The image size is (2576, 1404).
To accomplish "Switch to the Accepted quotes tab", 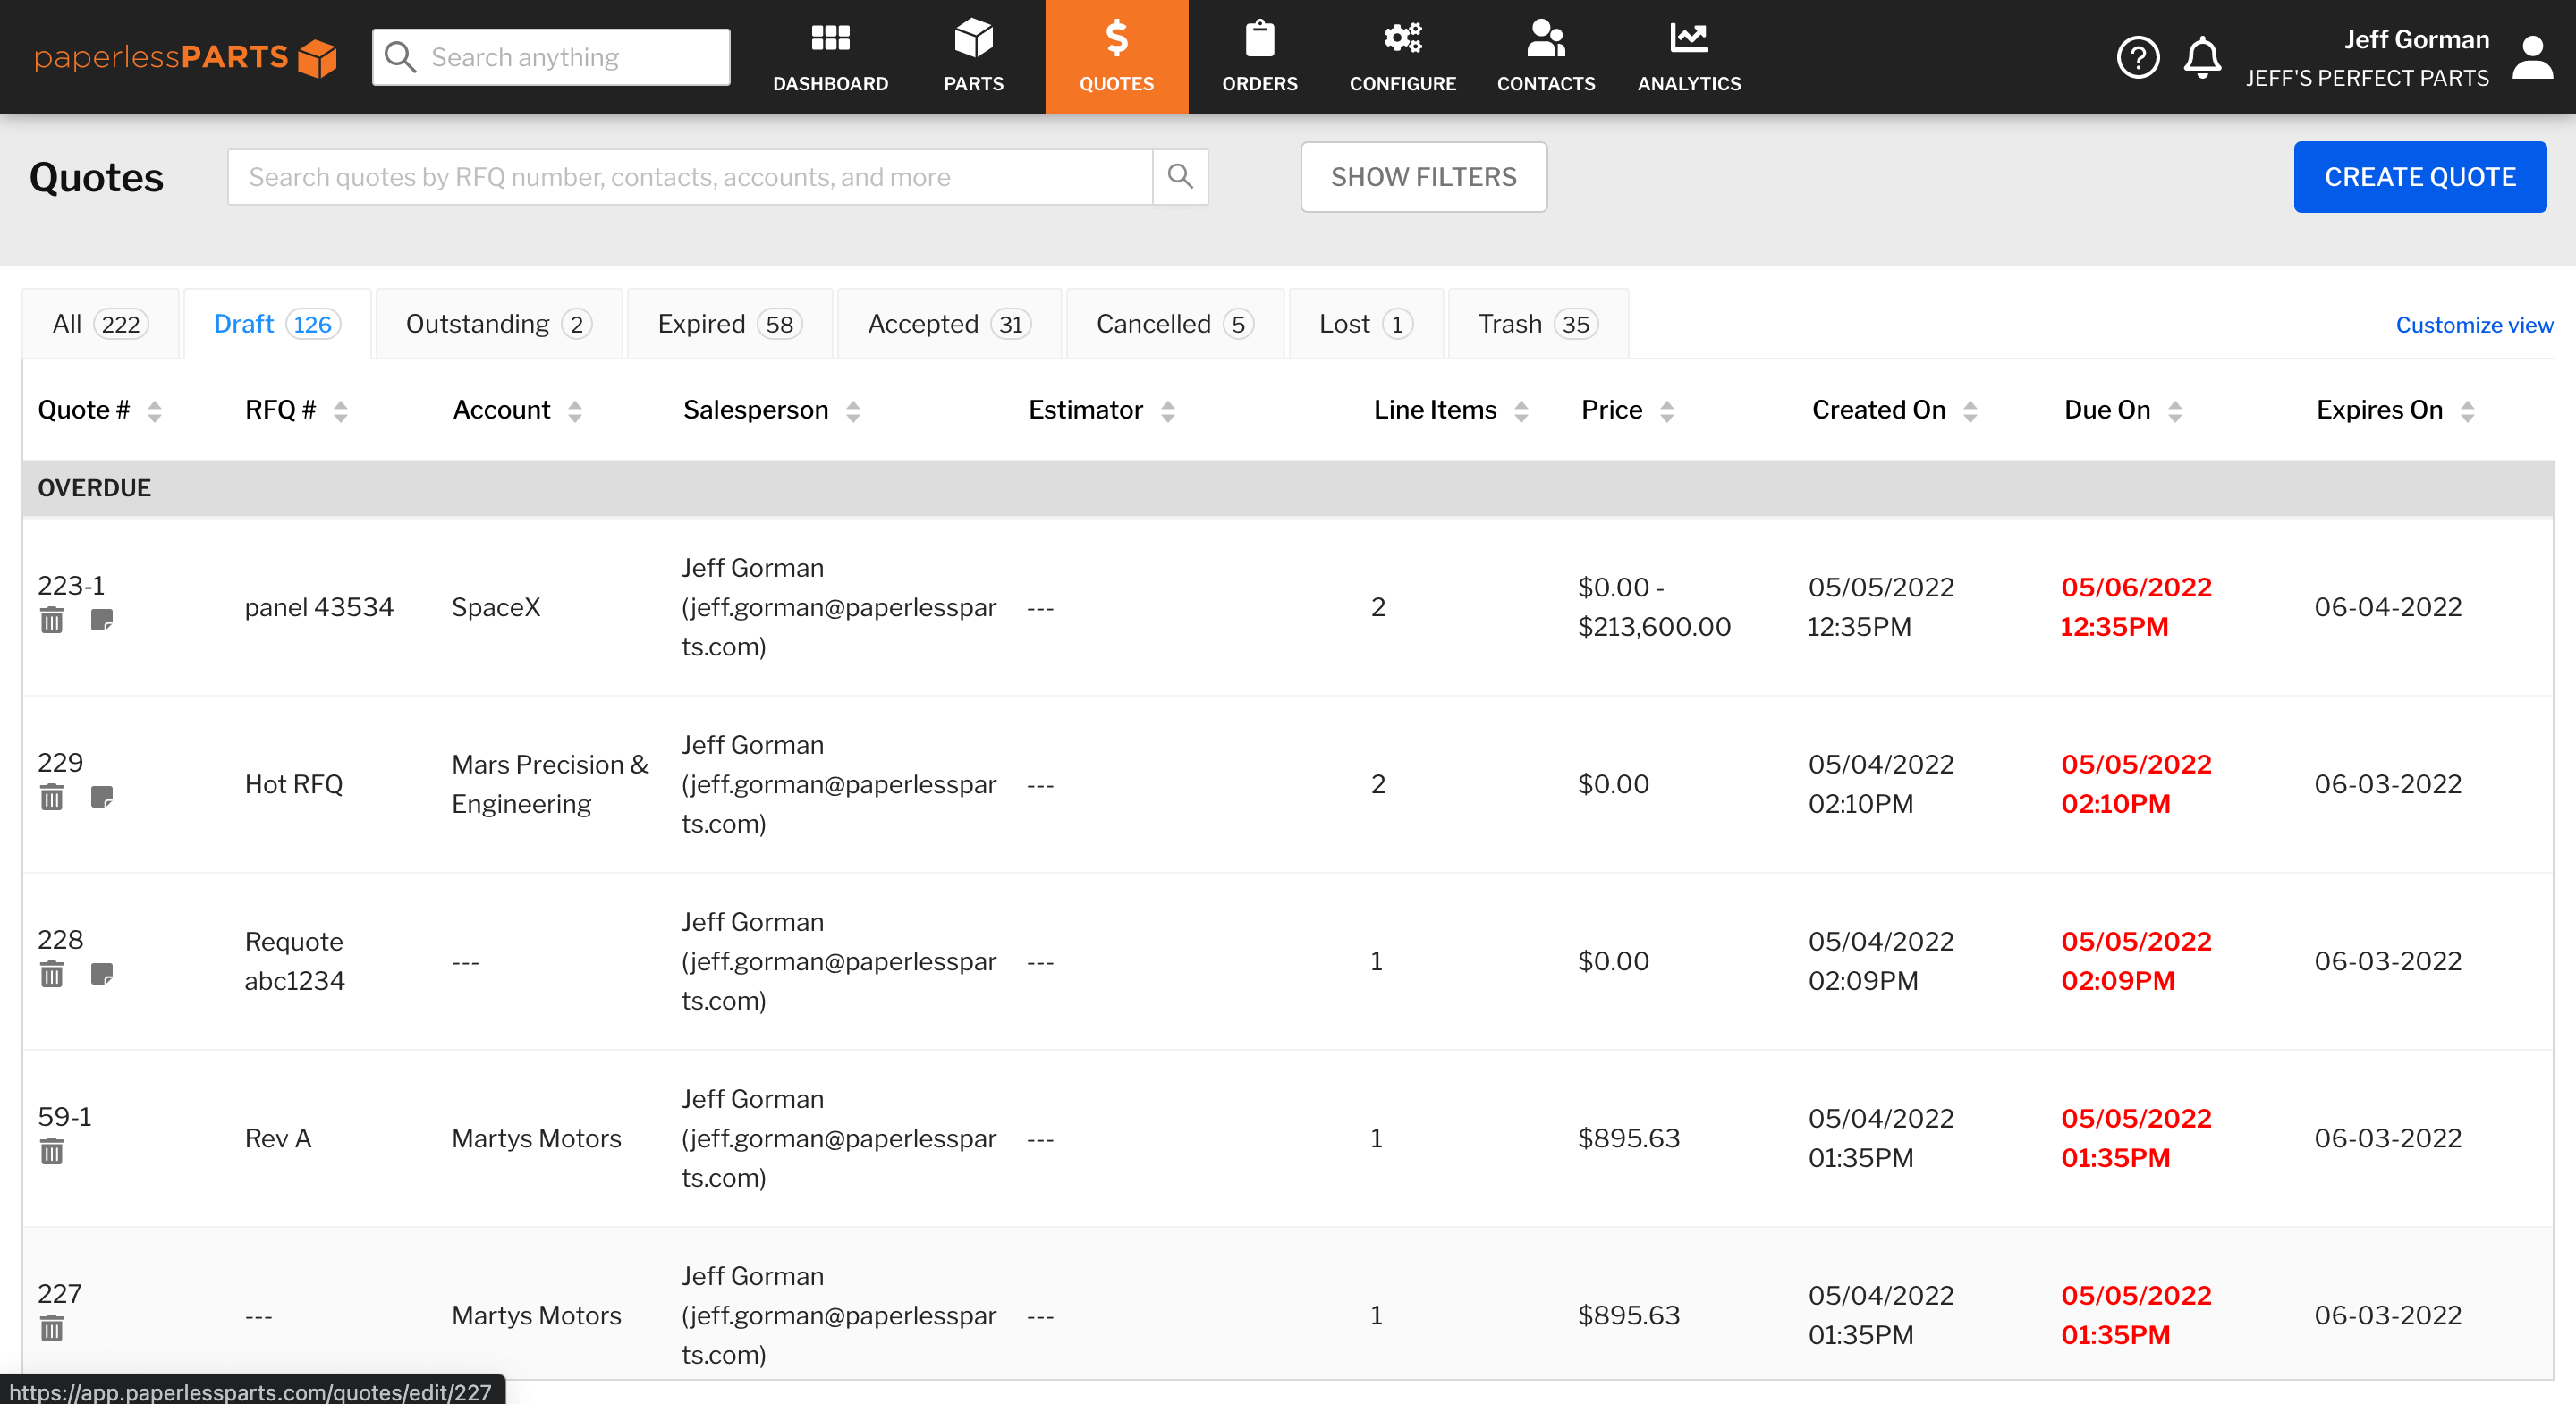I will (x=947, y=323).
